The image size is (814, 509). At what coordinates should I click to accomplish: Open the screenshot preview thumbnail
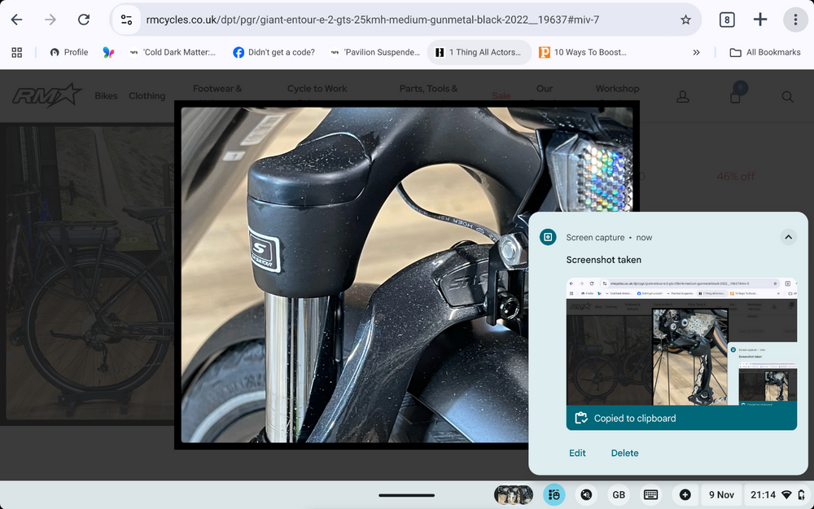(x=681, y=342)
